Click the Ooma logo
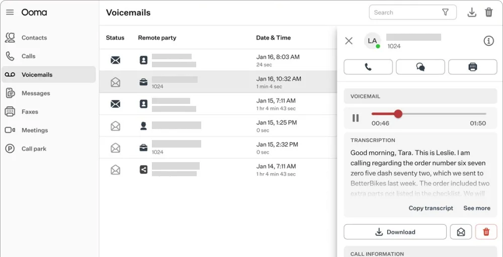The width and height of the screenshot is (503, 257). 34,13
